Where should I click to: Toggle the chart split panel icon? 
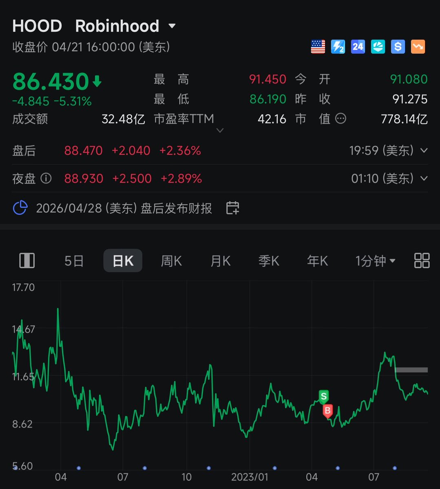[27, 260]
